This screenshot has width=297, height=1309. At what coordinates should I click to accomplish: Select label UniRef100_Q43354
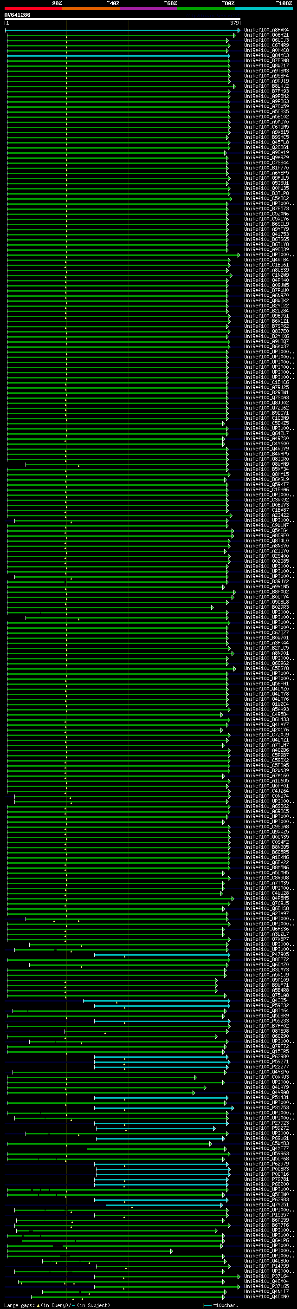pos(266,1000)
